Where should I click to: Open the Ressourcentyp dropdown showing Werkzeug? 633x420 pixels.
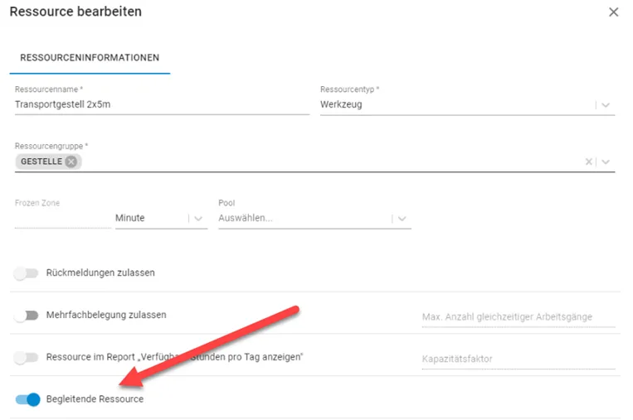(467, 105)
